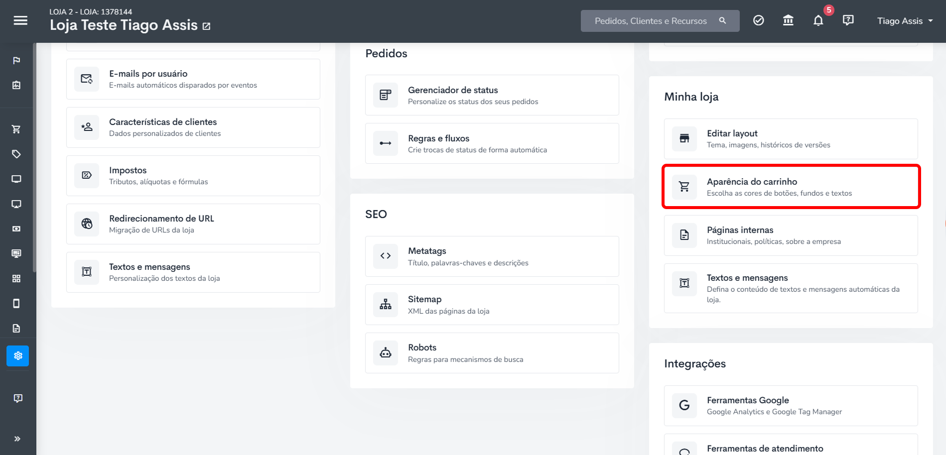Open Gerenciador de status option

coord(492,95)
